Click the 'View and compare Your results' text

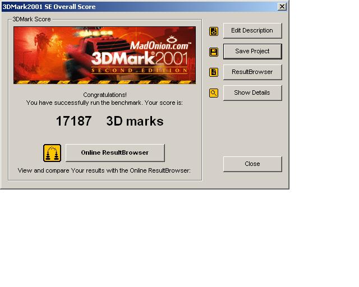tap(104, 170)
